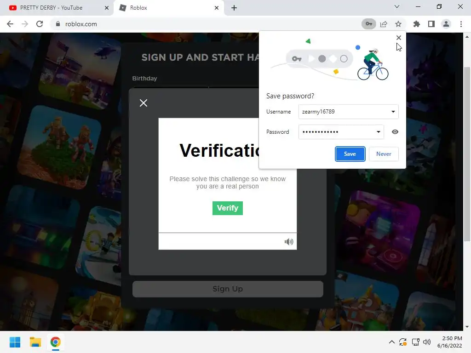
Task: Choose Never for saving password
Action: 384,154
